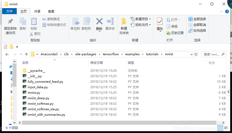Switch to the Share (共享) ribbon tab
Image resolution: width=232 pixels, height=133 pixels.
click(x=37, y=12)
